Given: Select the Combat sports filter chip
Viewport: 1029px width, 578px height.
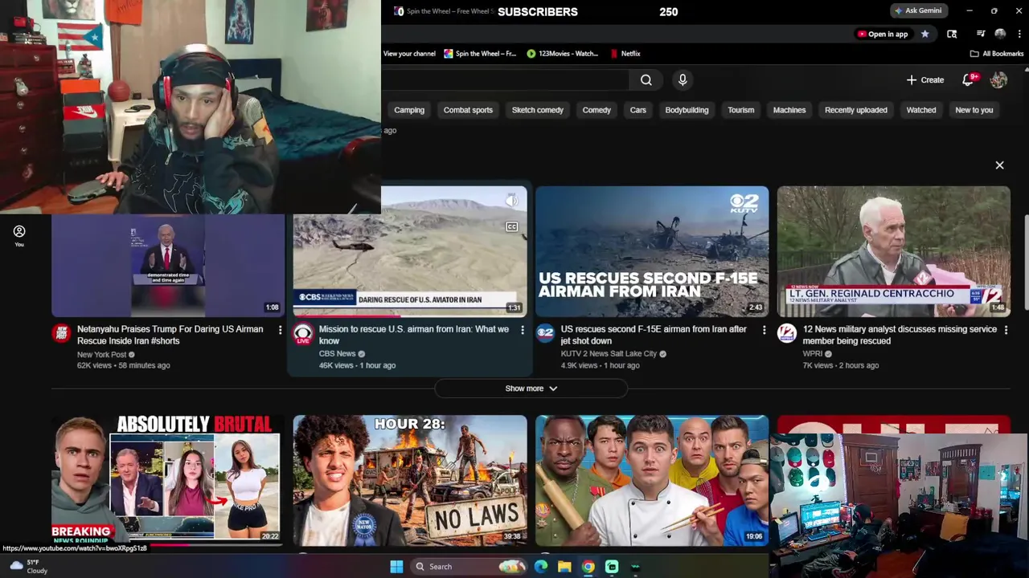Looking at the screenshot, I should [x=468, y=110].
